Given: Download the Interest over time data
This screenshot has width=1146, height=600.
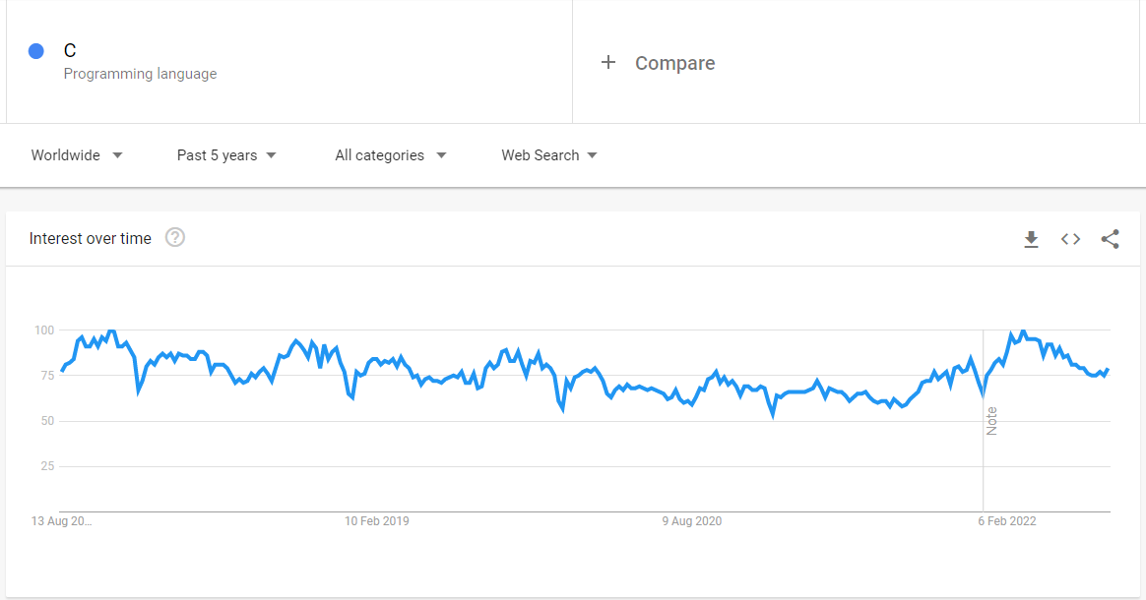Looking at the screenshot, I should [x=1031, y=239].
